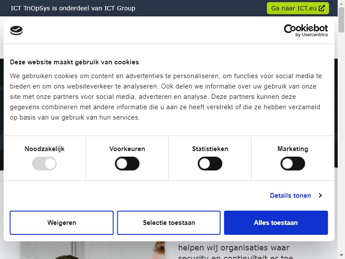The height and width of the screenshot is (259, 345).
Task: Enable the Marketing cookies toggle
Action: pos(293,164)
